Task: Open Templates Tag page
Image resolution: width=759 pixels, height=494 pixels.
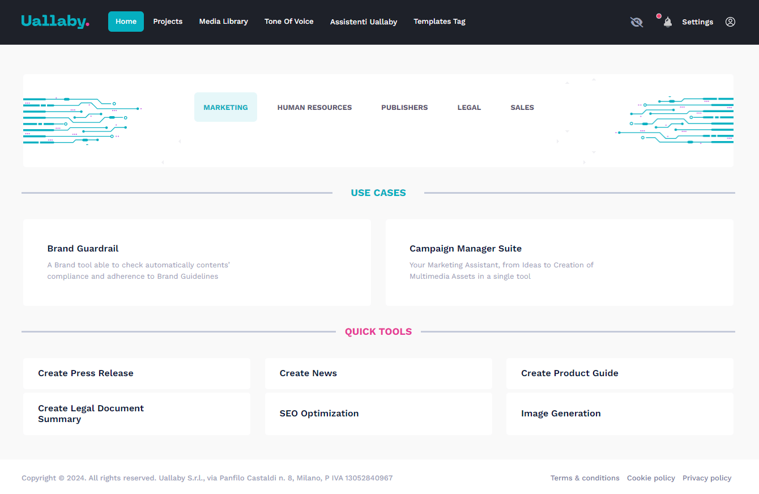Action: [x=439, y=22]
